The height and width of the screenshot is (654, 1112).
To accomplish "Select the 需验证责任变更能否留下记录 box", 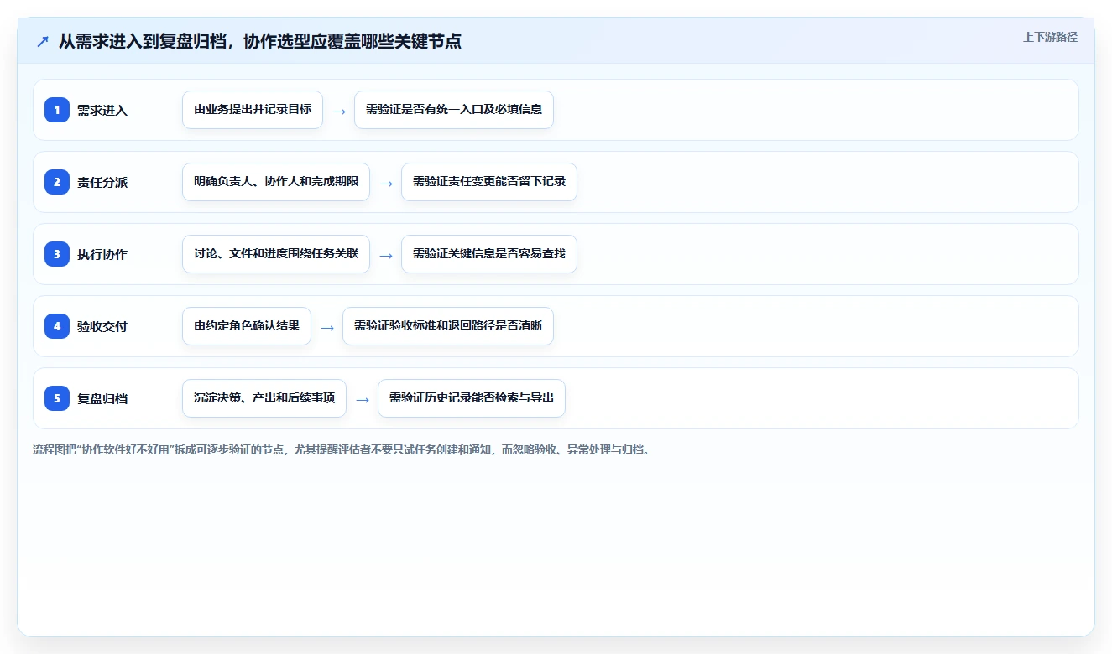I will pos(489,182).
